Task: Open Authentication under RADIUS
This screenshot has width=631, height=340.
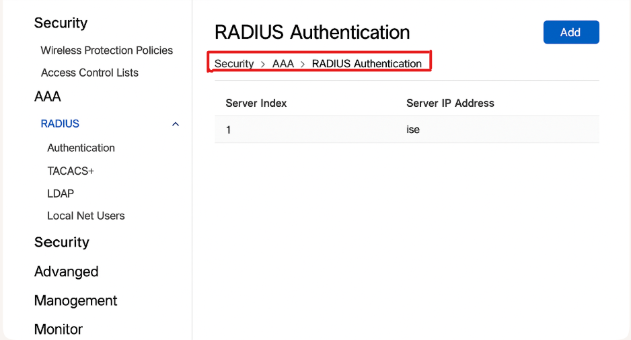Action: (x=81, y=148)
